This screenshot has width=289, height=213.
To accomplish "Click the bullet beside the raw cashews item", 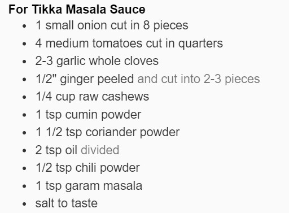I will (24, 97).
